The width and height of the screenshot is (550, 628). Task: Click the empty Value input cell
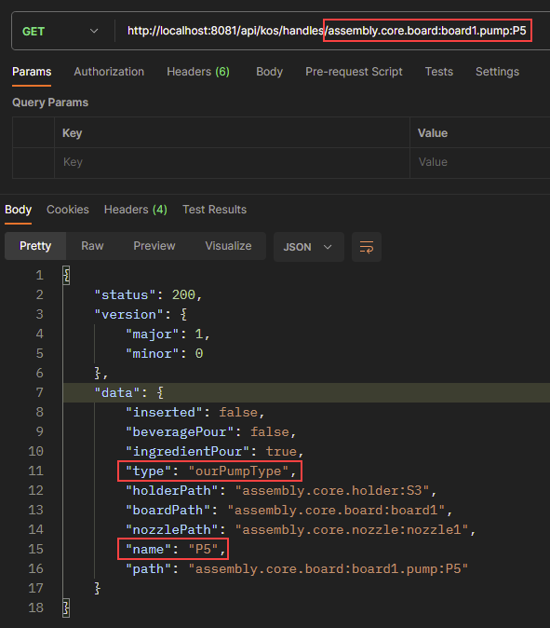pyautogui.click(x=480, y=163)
